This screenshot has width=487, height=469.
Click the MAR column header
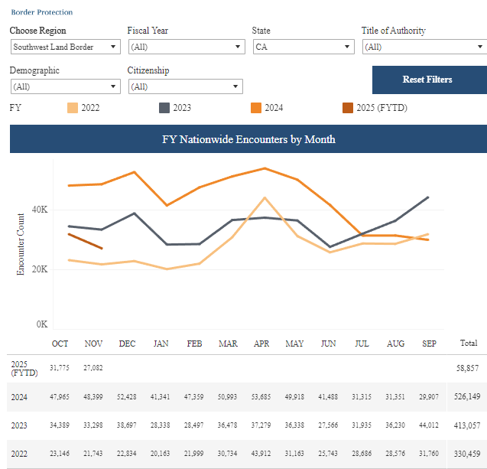[228, 344]
